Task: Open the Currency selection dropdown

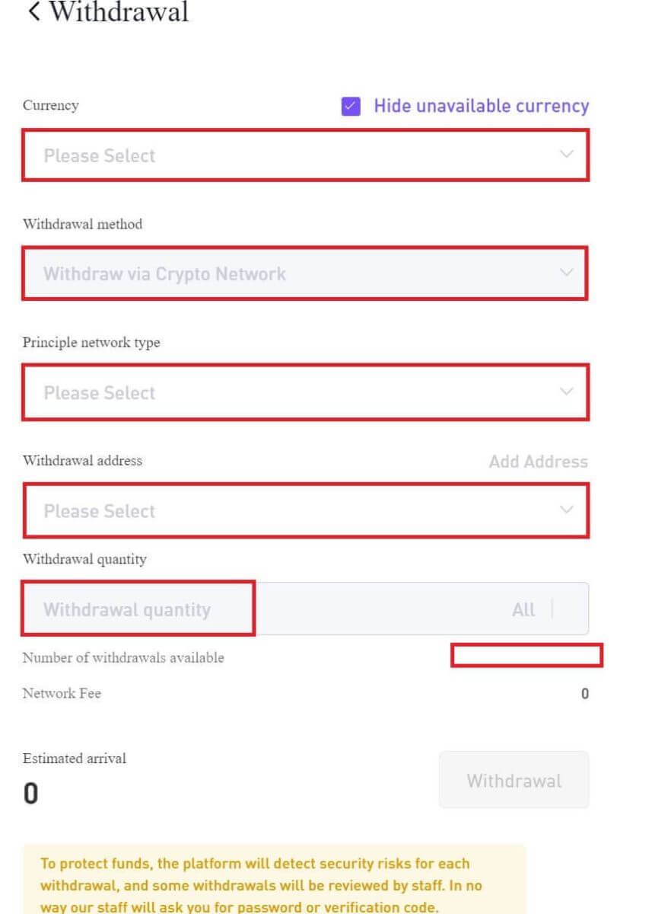Action: pos(304,155)
